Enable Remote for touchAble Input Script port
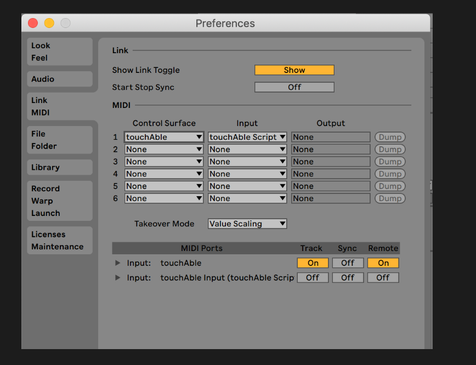 (383, 278)
